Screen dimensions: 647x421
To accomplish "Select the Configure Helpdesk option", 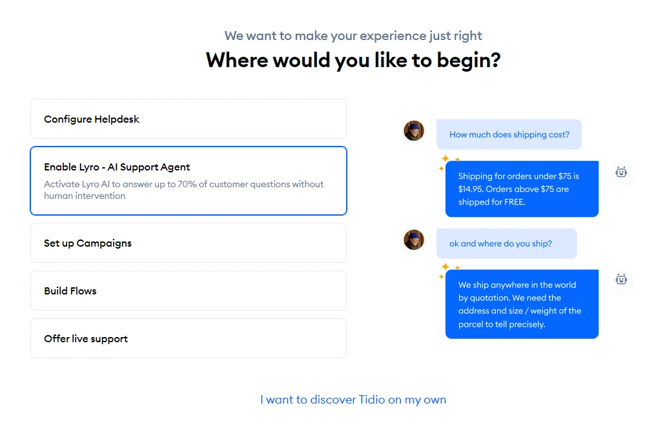I will pos(189,119).
